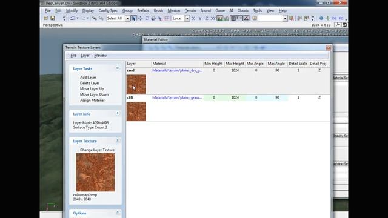Open the main File menu
Image resolution: width=388 pixels, height=218 pixels.
pyautogui.click(x=48, y=11)
